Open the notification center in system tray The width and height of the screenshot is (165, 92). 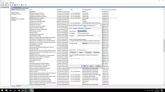tap(162, 90)
